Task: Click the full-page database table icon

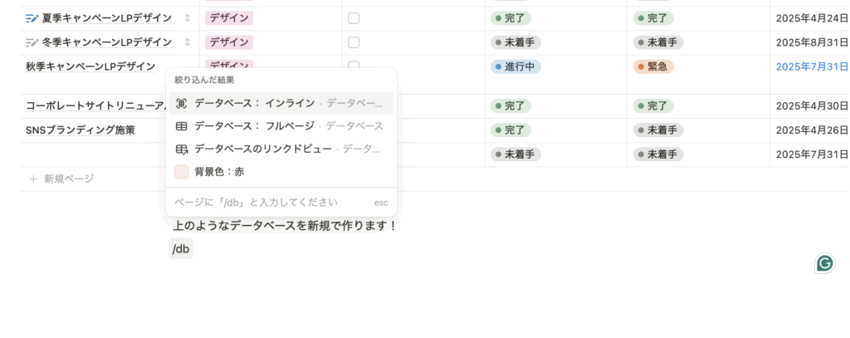Action: pos(182,126)
